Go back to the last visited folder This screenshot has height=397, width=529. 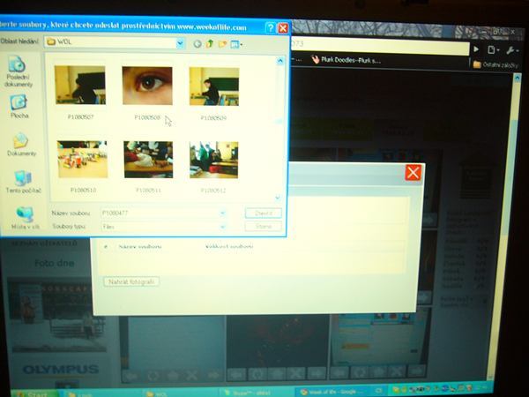coord(197,43)
